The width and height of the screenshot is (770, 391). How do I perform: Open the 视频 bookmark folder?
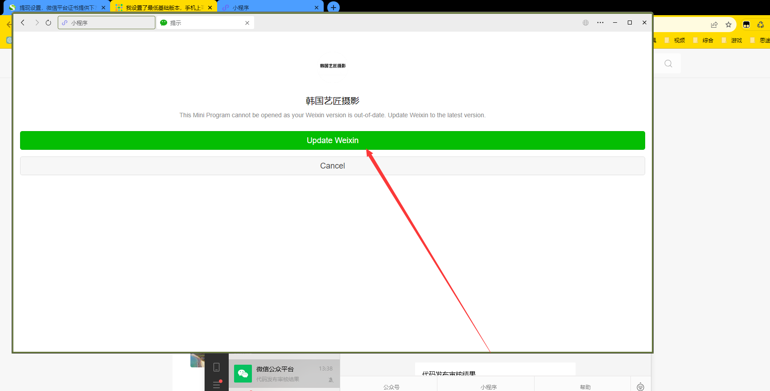tap(675, 40)
